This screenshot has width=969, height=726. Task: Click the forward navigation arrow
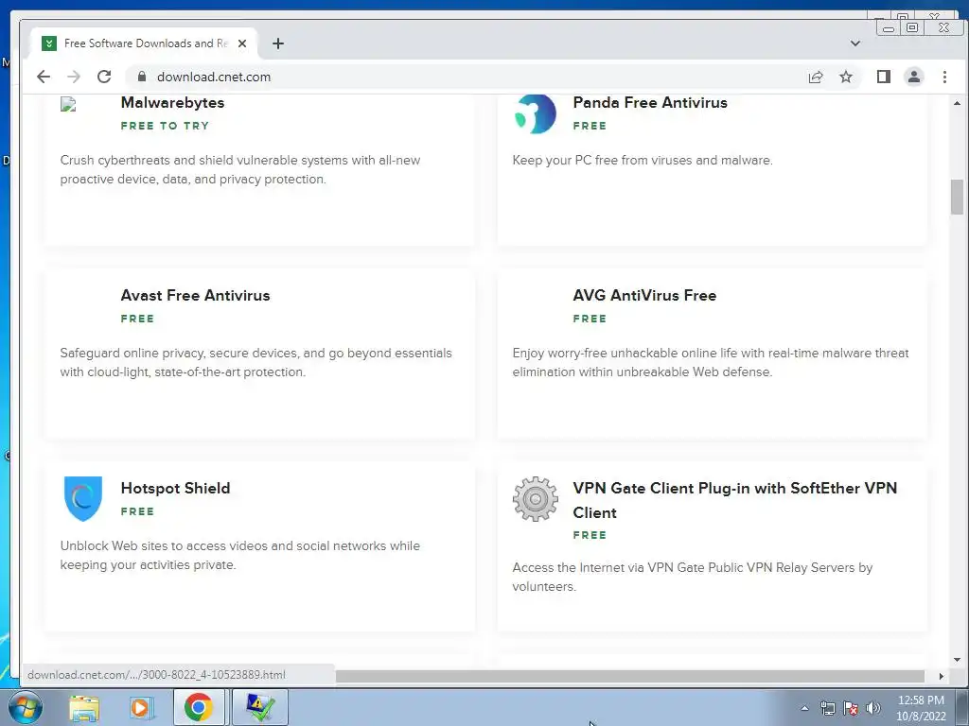(x=74, y=77)
